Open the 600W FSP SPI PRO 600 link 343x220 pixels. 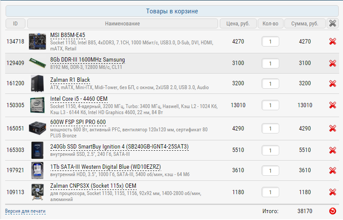coord(78,122)
